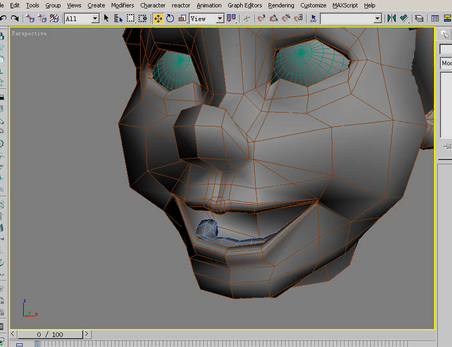Open the Layer Manager icon
Image resolution: width=452 pixels, height=347 pixels.
[x=419, y=19]
